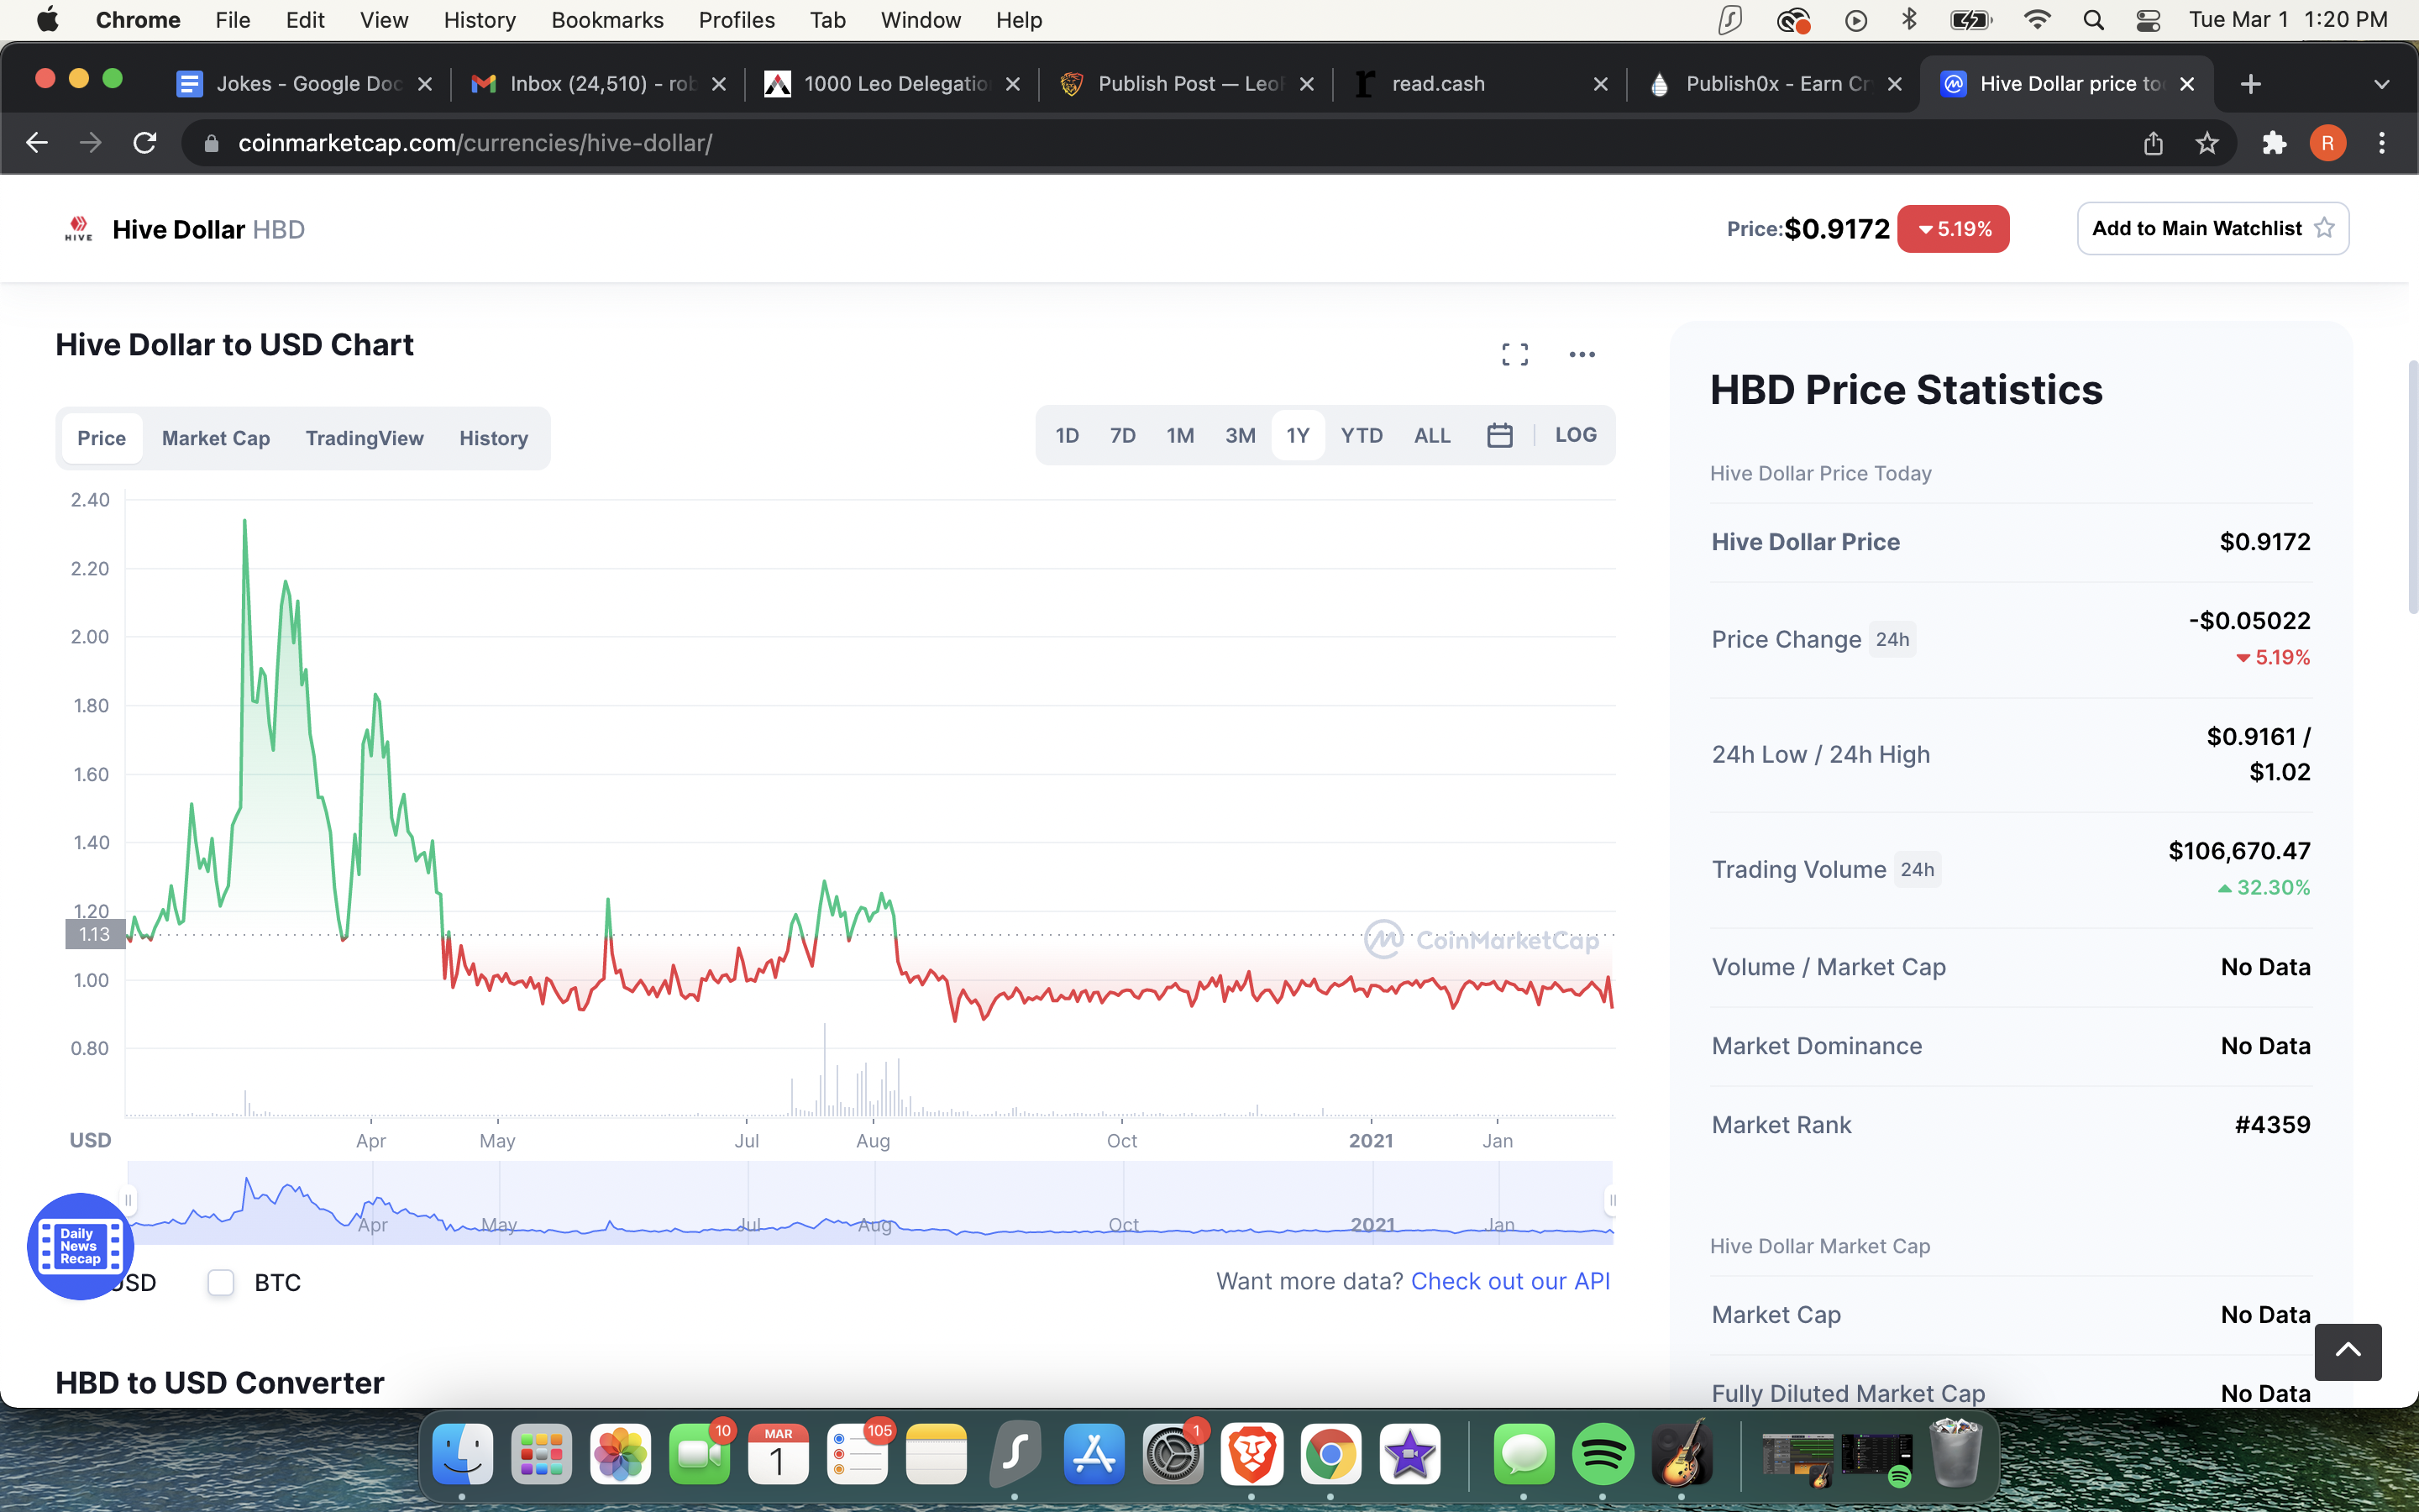
Task: Open Control Center in menu bar
Action: (x=2148, y=20)
